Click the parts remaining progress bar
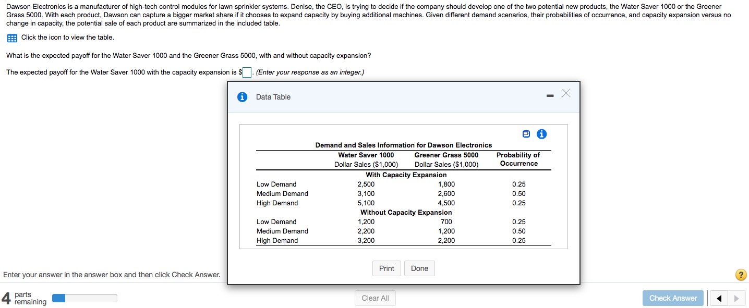Screen dimensions: 749x308 (84, 298)
